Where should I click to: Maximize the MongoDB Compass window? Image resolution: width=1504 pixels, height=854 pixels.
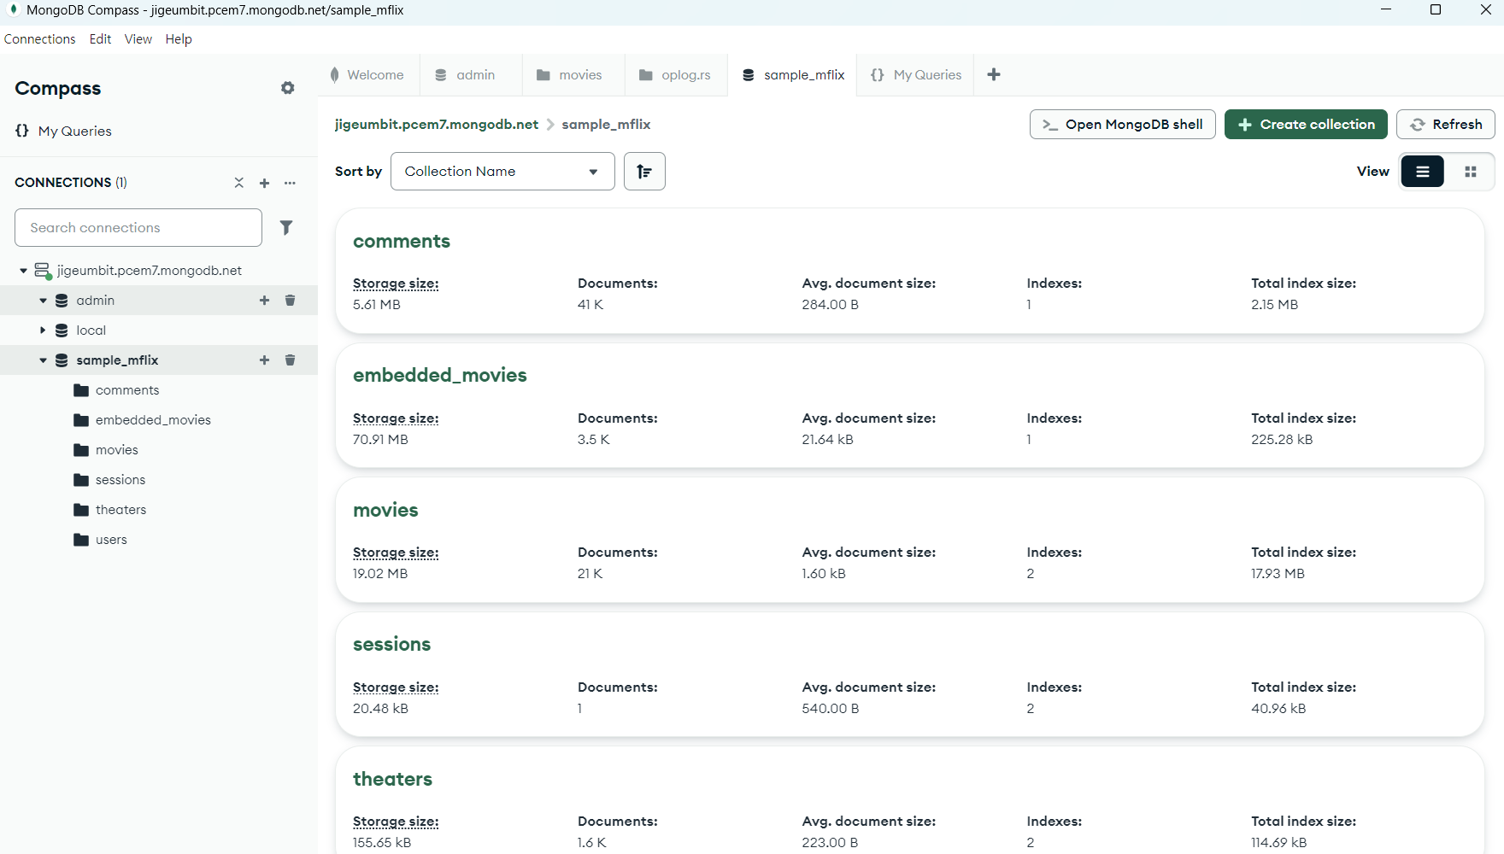coord(1436,10)
